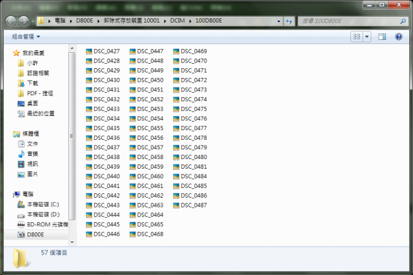This screenshot has height=275, width=413.
Task: Select image file DSC_0430
Action: [x=103, y=81]
